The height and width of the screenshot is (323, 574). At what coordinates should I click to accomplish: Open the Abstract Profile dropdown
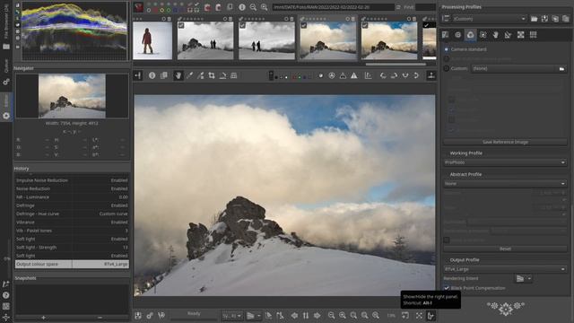pyautogui.click(x=505, y=183)
